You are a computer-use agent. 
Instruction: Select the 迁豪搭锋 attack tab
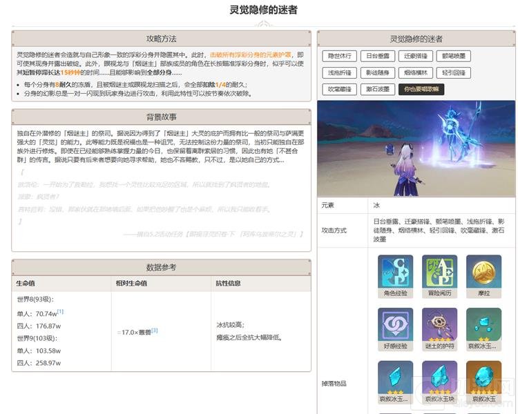(x=416, y=56)
